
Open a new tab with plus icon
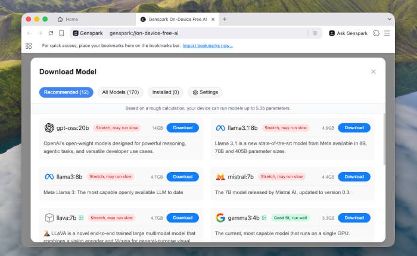coord(225,19)
